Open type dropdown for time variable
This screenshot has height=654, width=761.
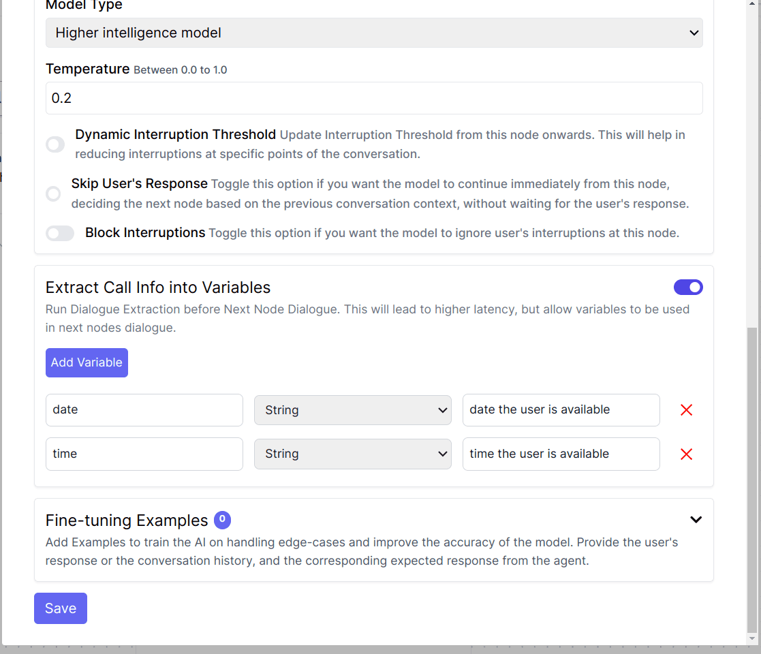[x=353, y=454]
